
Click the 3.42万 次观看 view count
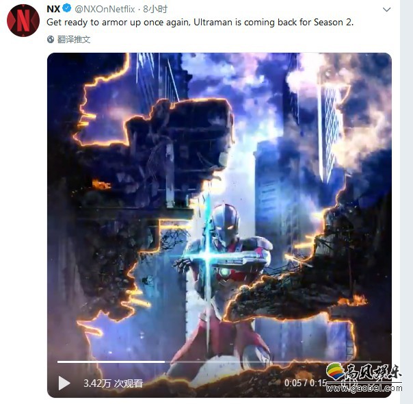coord(113,383)
